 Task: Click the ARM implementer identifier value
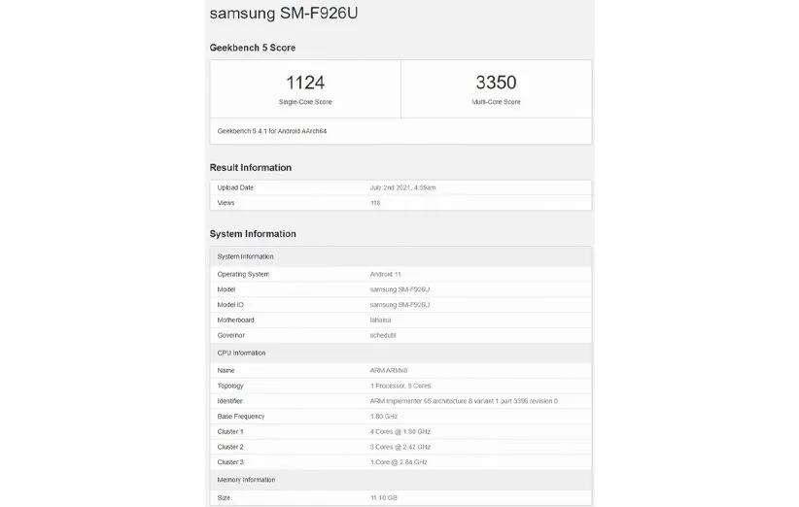pos(464,401)
